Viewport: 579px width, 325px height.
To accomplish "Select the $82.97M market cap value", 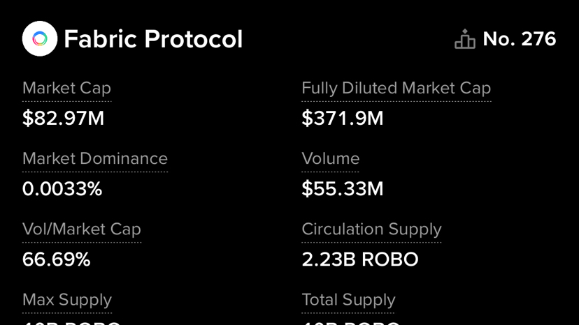I will pyautogui.click(x=63, y=119).
